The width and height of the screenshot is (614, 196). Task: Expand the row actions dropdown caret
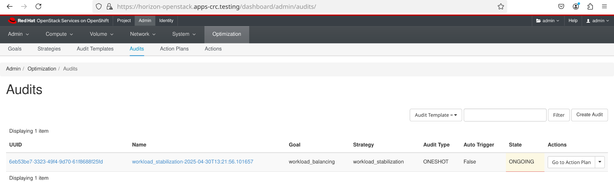coord(600,162)
